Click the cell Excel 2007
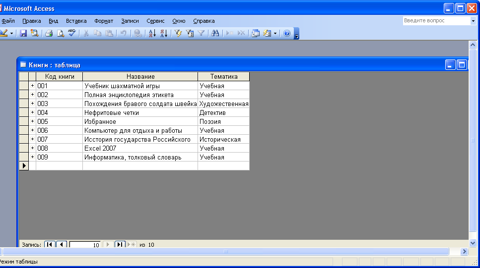The height and width of the screenshot is (268, 480). [140, 148]
